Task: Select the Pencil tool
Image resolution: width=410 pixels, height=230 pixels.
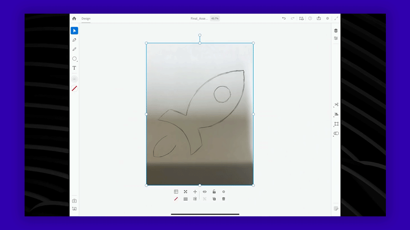Action: point(74,49)
